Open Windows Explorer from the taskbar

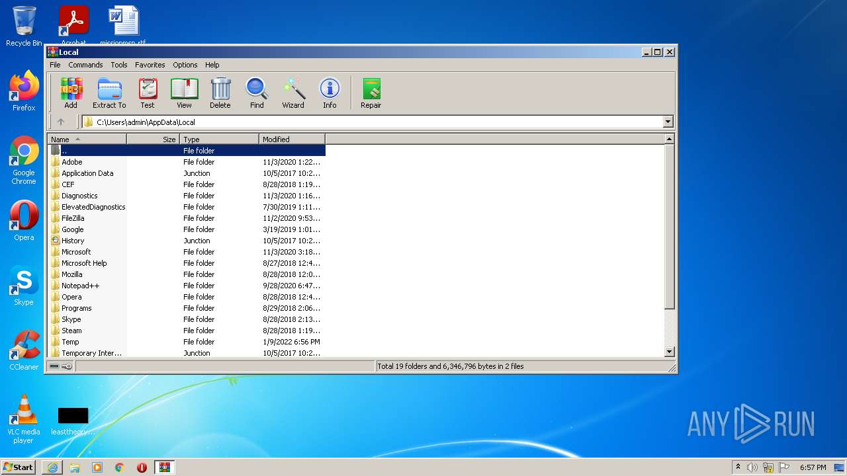click(75, 467)
